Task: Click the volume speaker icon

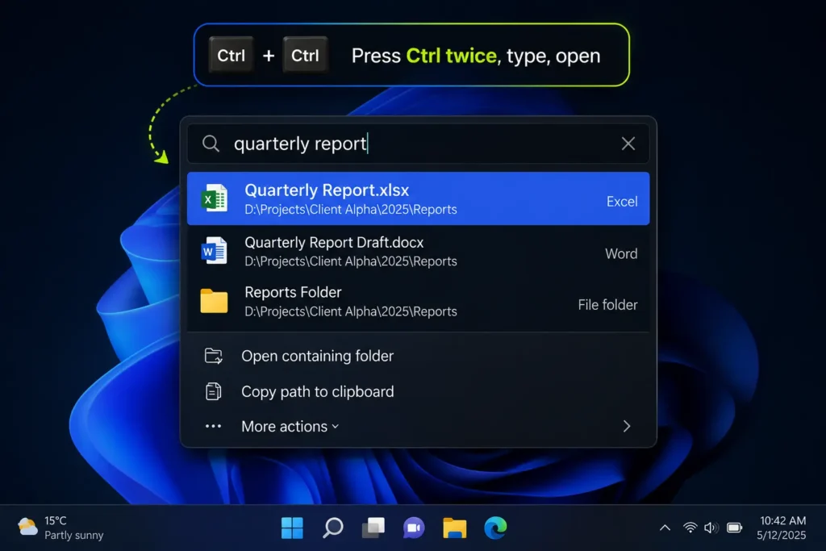Action: (x=711, y=528)
